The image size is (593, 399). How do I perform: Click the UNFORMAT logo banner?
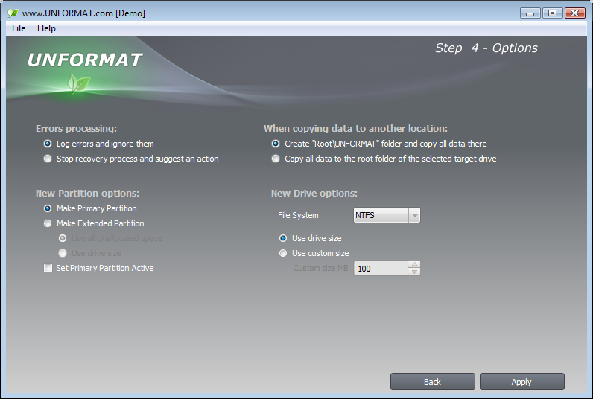pos(85,60)
